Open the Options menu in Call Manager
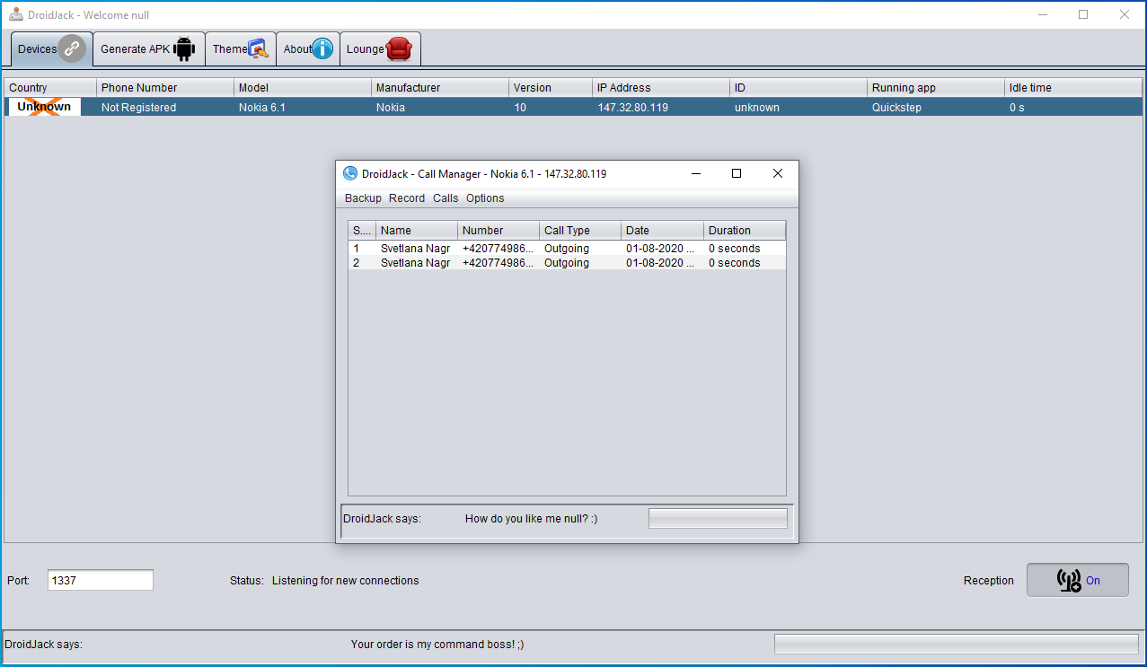This screenshot has width=1147, height=667. [x=485, y=198]
